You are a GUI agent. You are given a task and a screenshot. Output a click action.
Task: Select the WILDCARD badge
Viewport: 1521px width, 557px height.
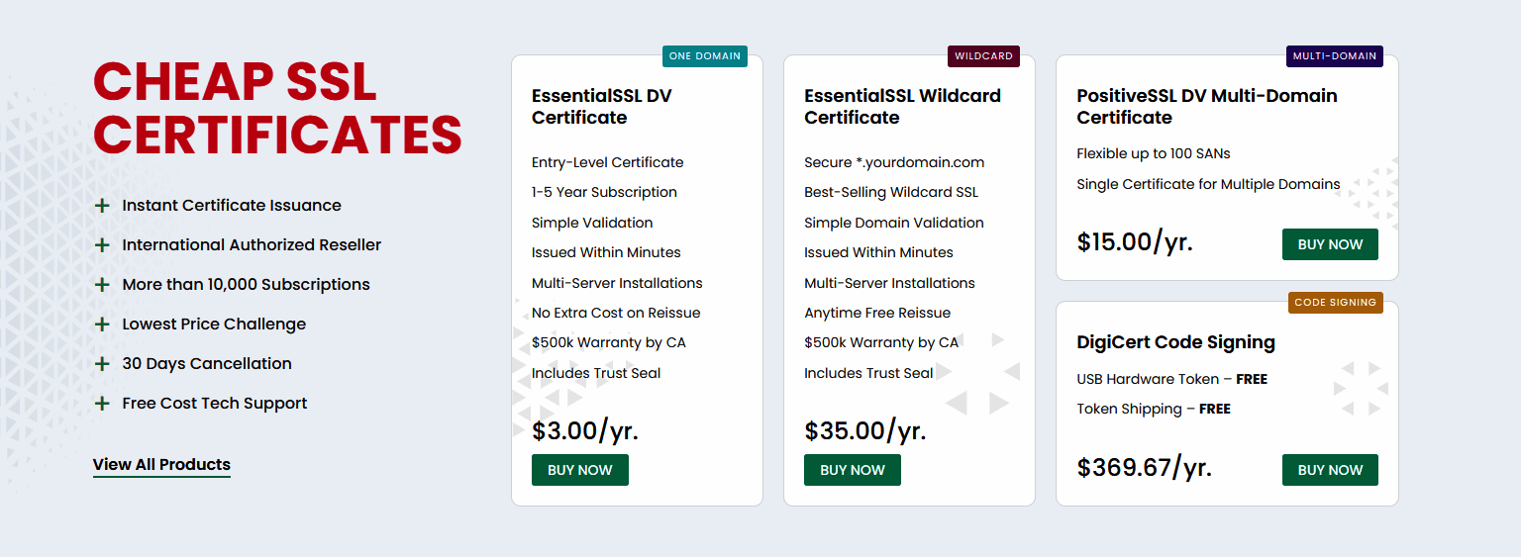pos(983,56)
